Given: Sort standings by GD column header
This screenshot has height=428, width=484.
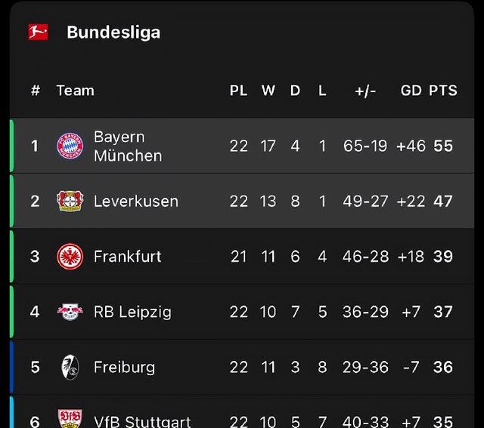Looking at the screenshot, I should click(x=411, y=91).
